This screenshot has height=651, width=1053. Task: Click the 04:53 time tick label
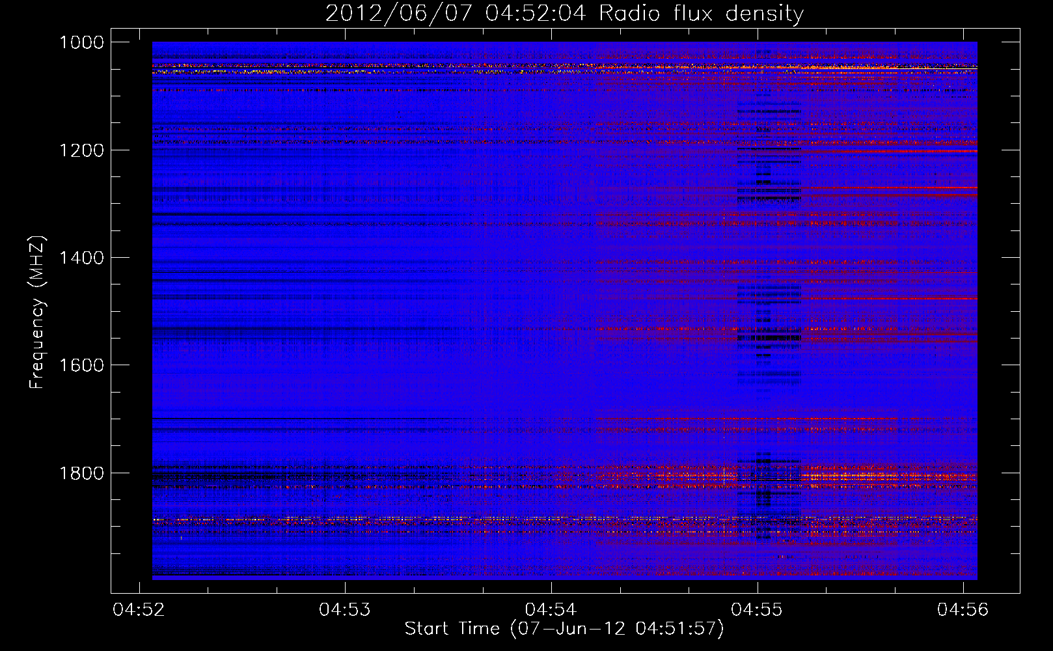pyautogui.click(x=345, y=609)
